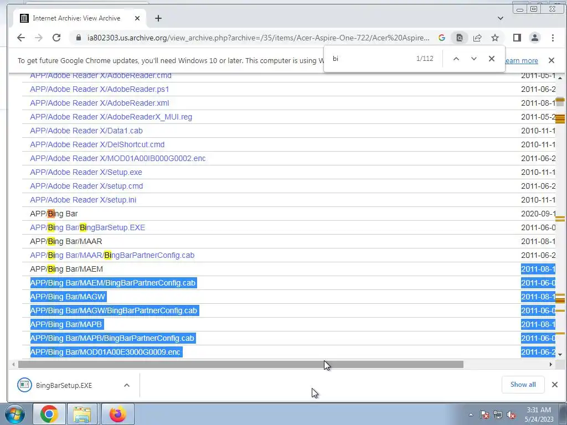The height and width of the screenshot is (425, 567).
Task: Expand BingBarSetup.EXE download options chevron
Action: [x=127, y=385]
